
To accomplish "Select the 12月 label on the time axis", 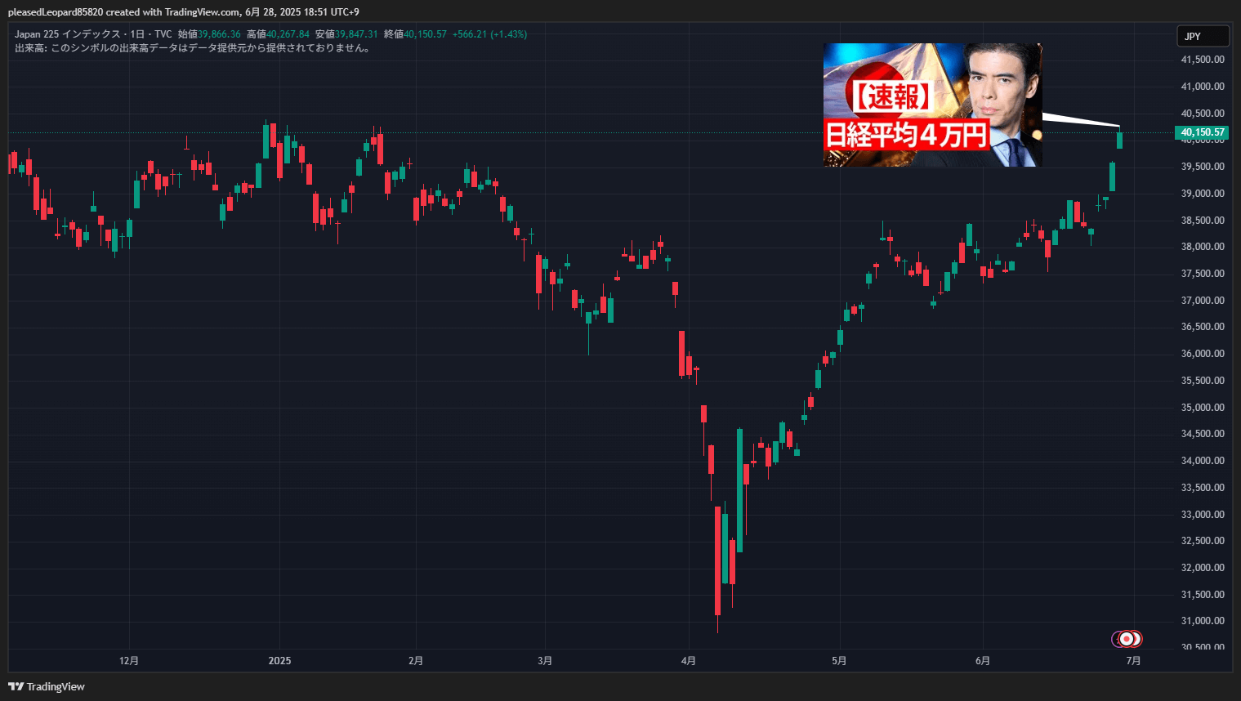I will (129, 660).
